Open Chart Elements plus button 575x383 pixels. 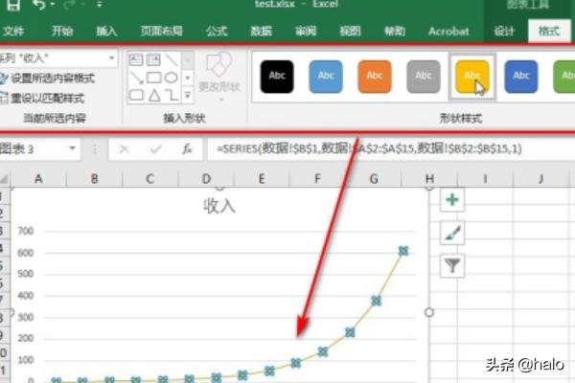(x=452, y=200)
